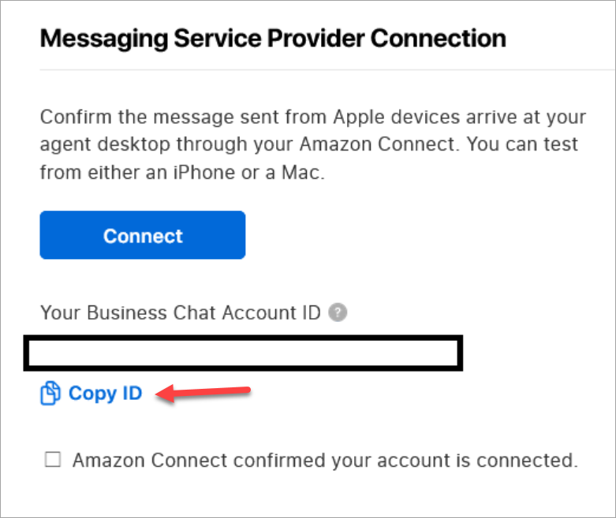This screenshot has width=616, height=518.
Task: Check the Amazon Connect confirmed checkbox
Action: [53, 461]
